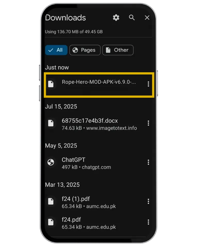Switch to the Pages filter chip
198x248 pixels.
click(x=85, y=50)
